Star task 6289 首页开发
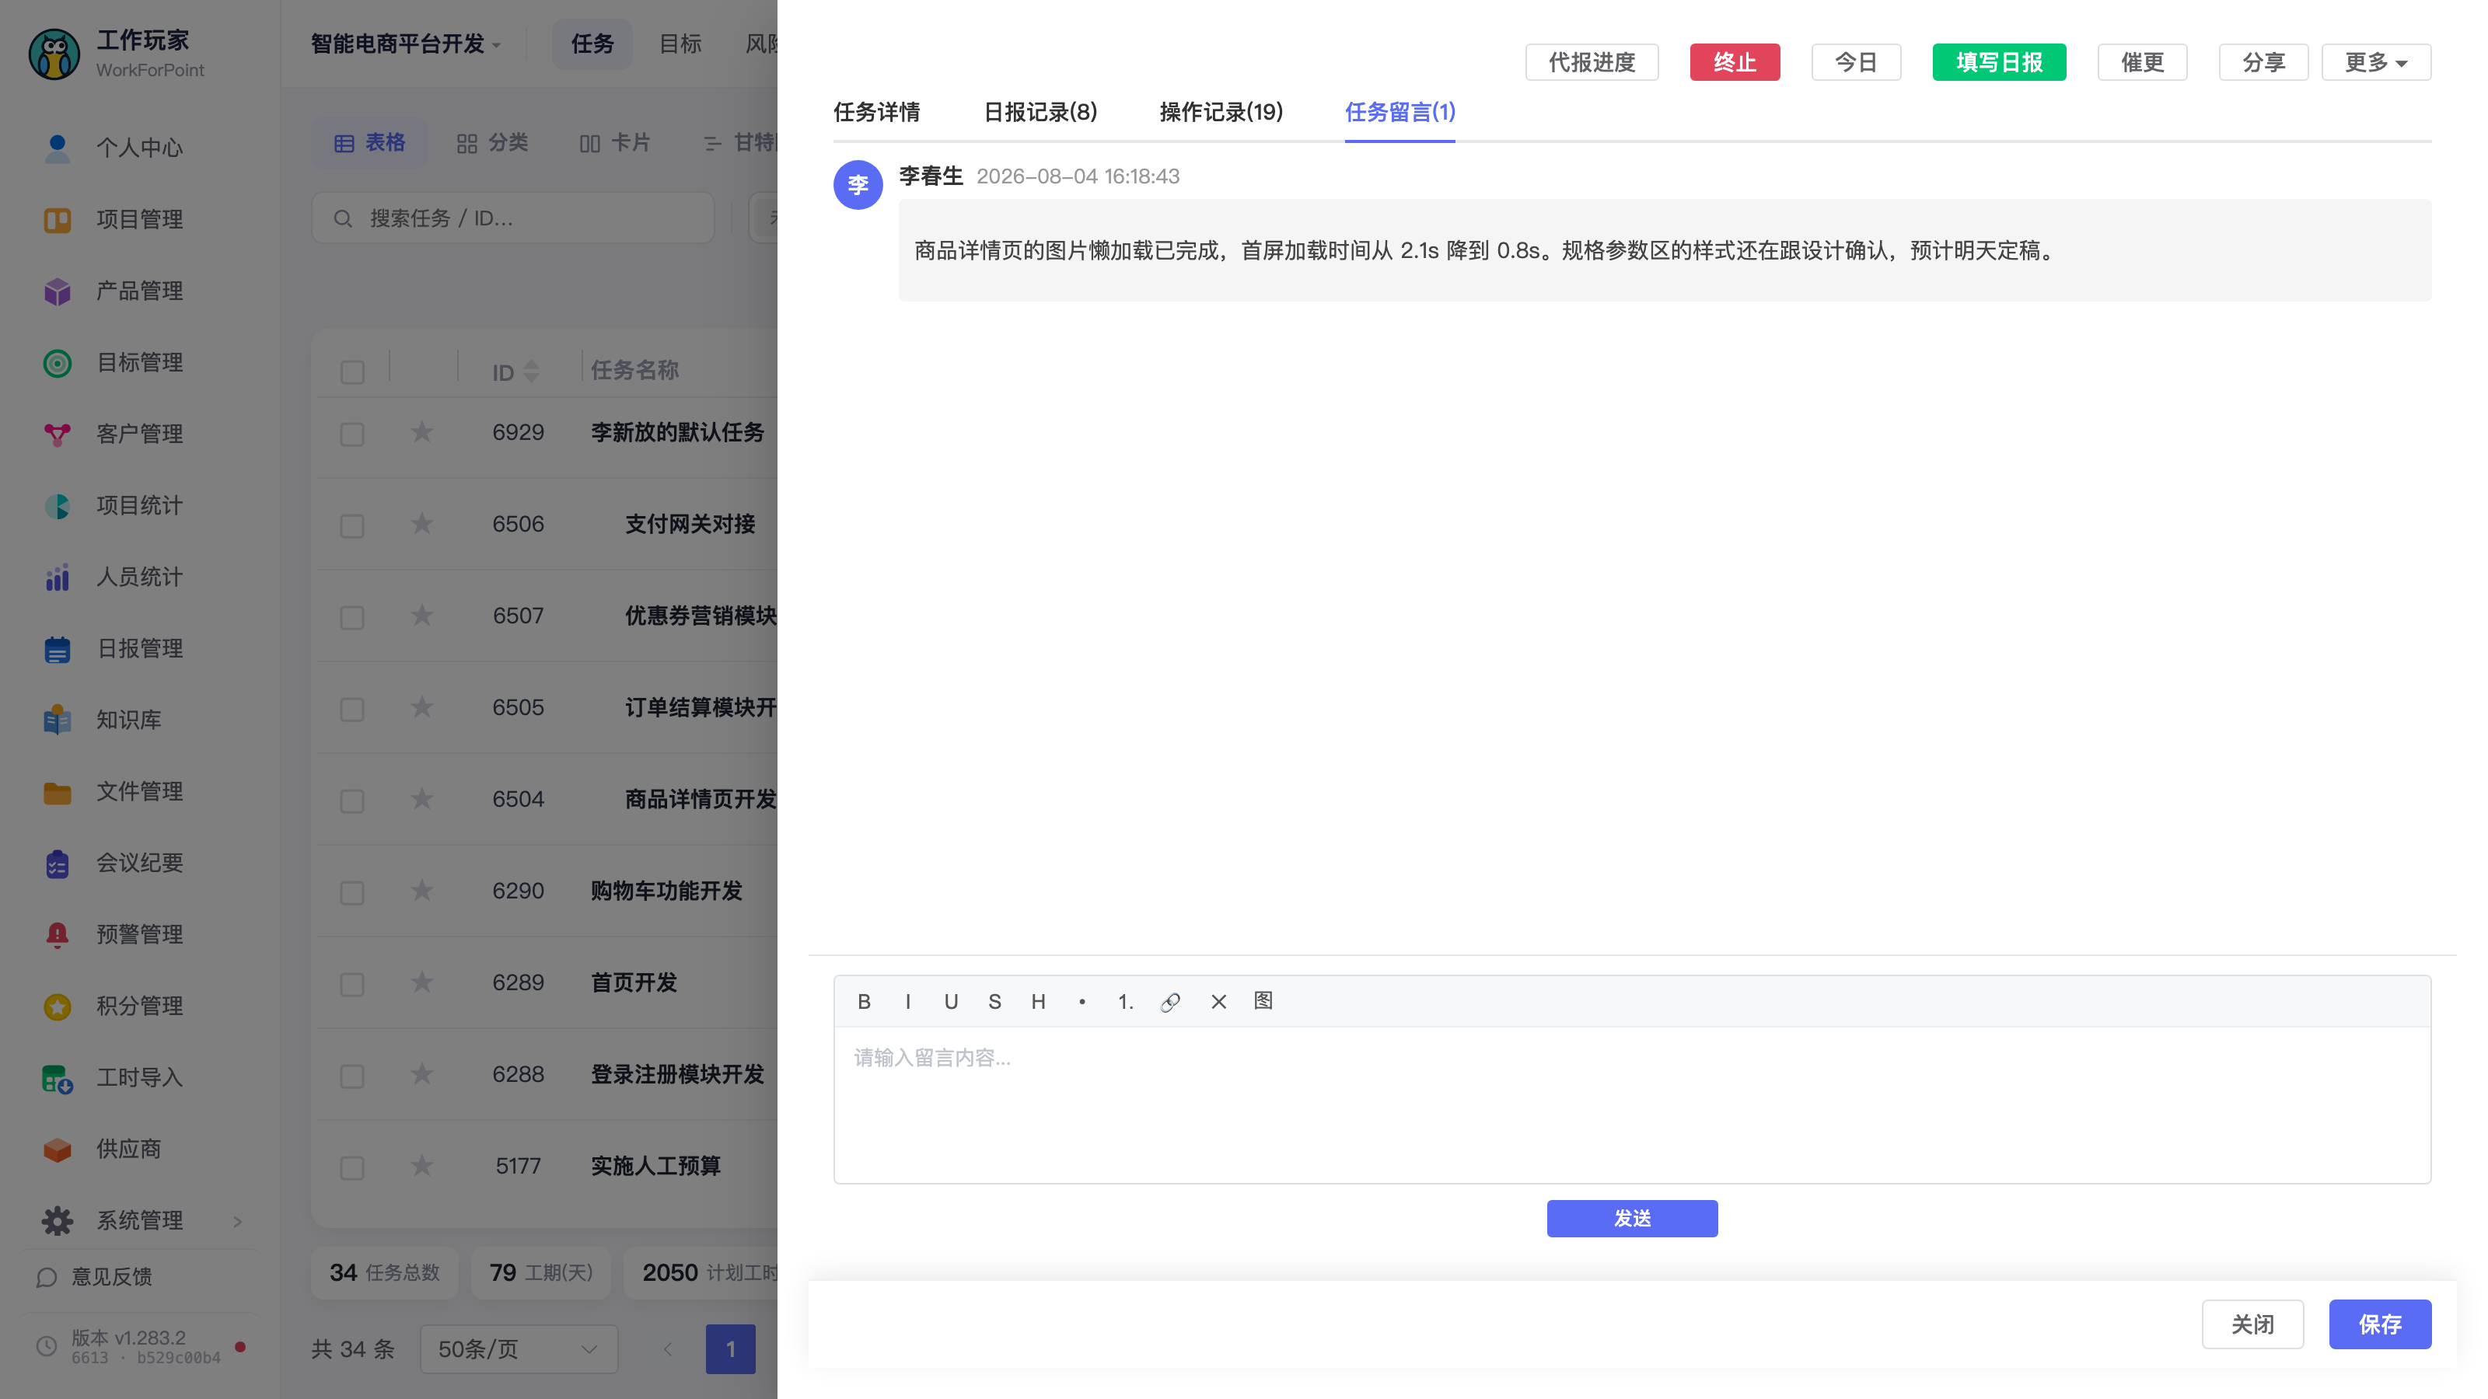The height and width of the screenshot is (1399, 2488). pos(422,982)
